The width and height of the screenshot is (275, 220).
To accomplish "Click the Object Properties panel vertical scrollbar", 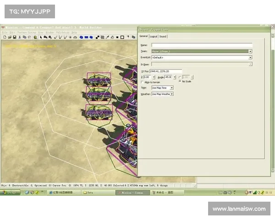I will (273, 104).
